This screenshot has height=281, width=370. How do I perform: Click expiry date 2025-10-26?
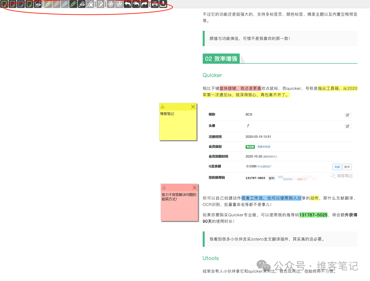[254, 156]
